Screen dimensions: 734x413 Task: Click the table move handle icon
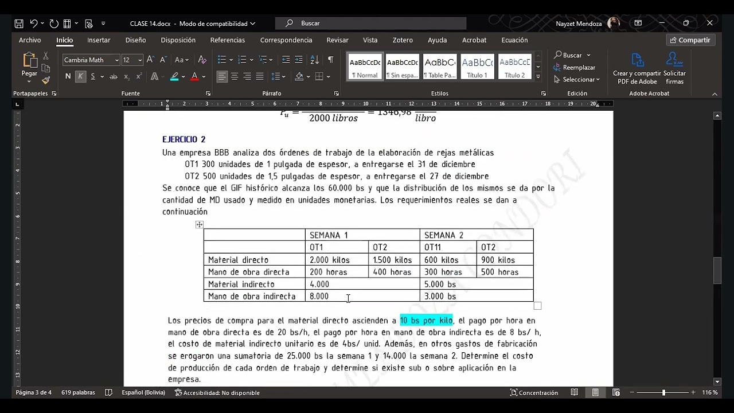click(200, 224)
